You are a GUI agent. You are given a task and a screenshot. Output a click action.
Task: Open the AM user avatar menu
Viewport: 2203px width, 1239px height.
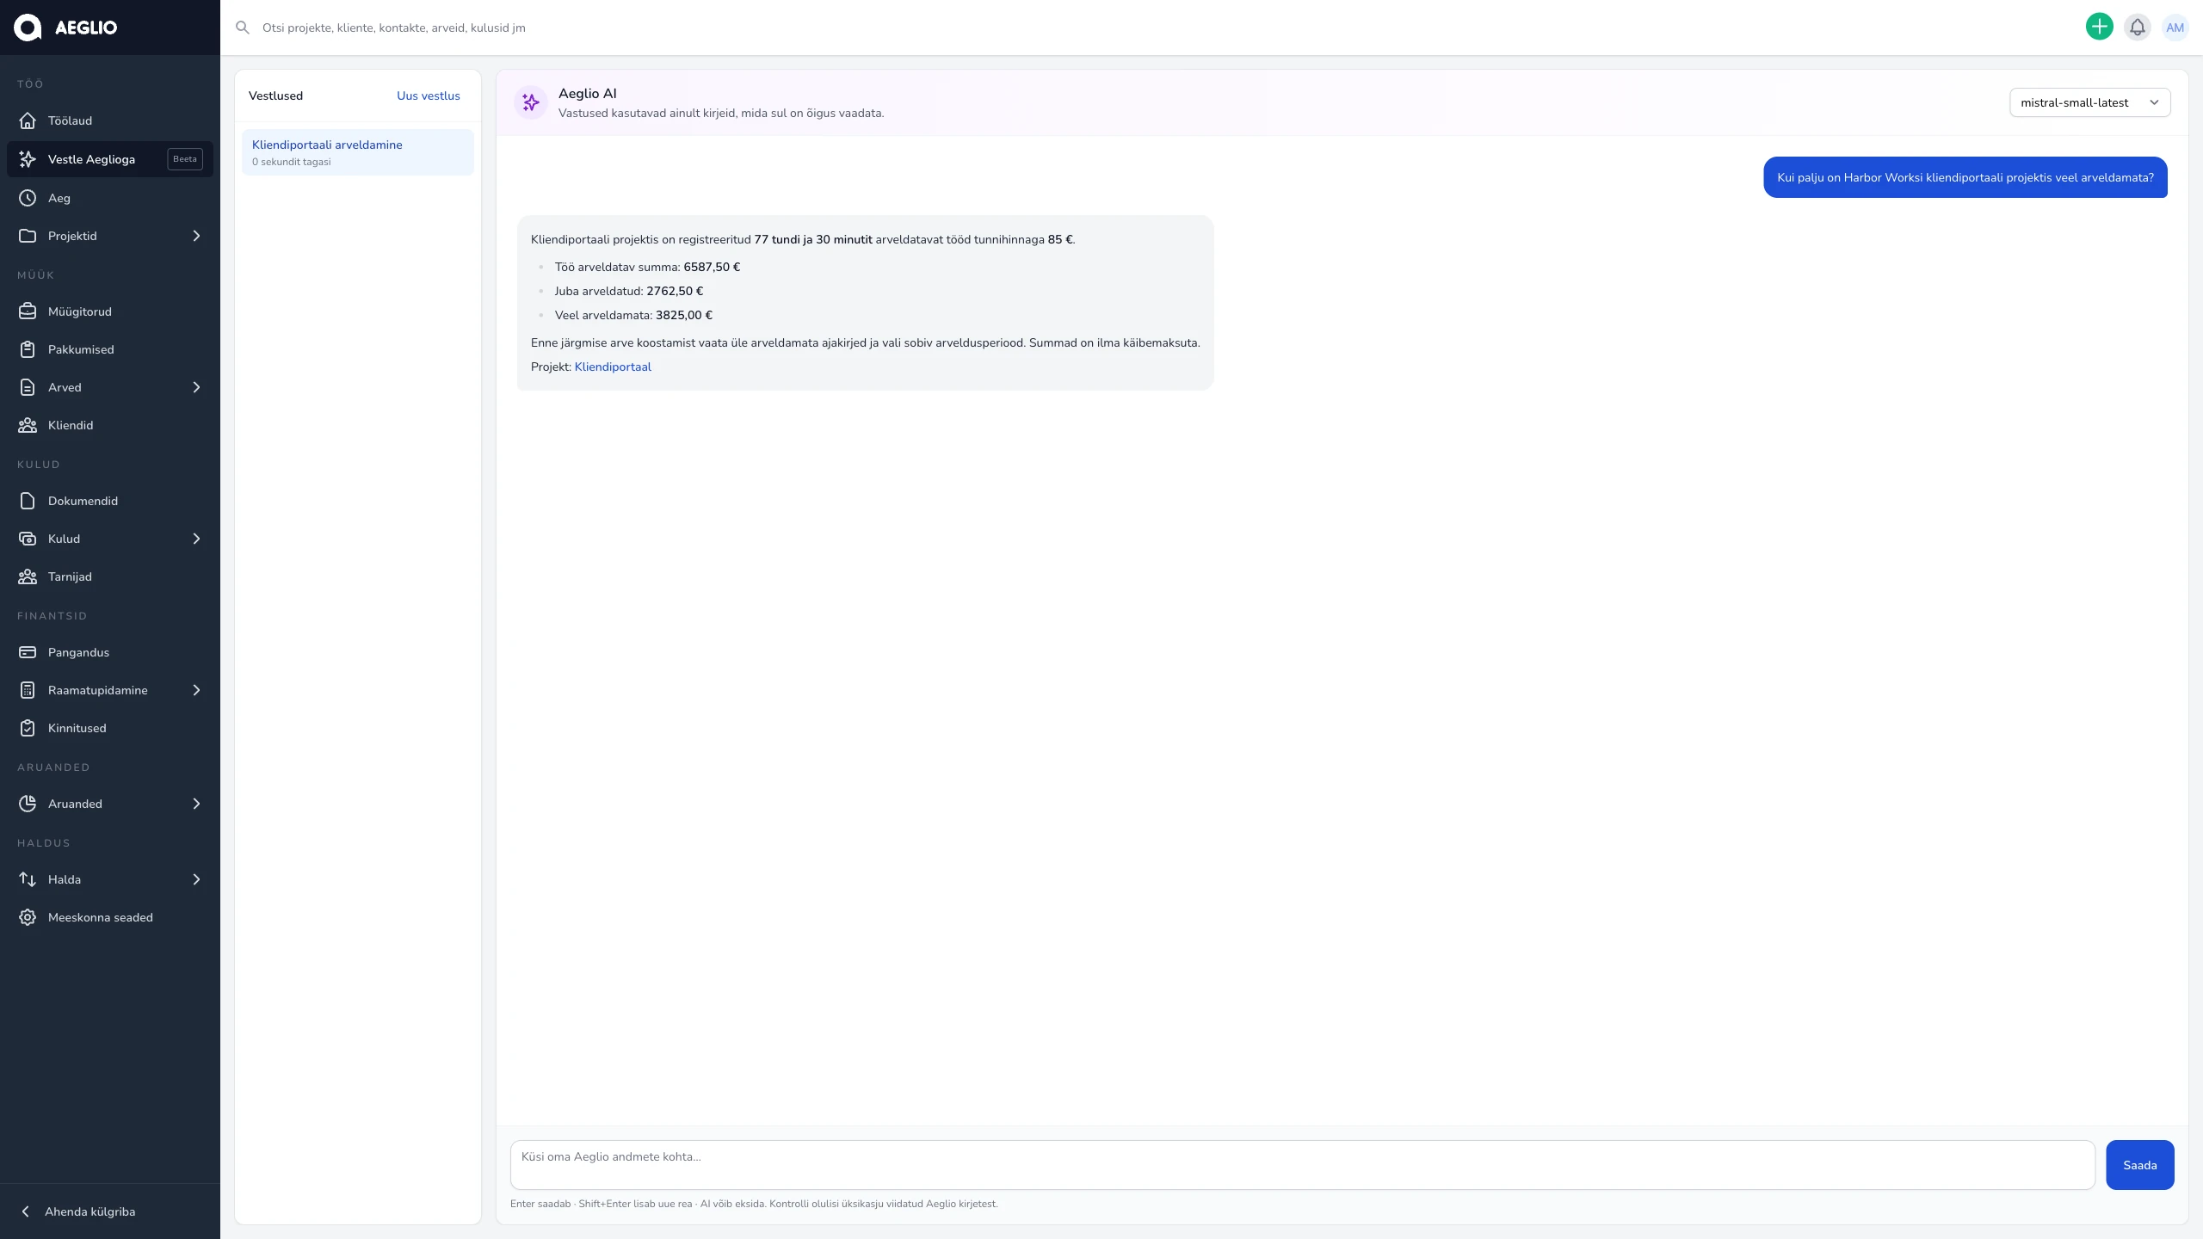tap(2175, 28)
